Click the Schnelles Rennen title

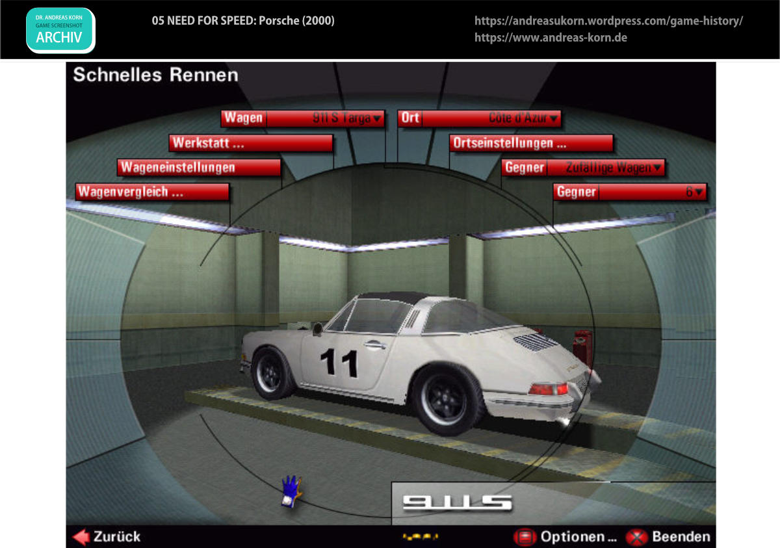[x=155, y=75]
